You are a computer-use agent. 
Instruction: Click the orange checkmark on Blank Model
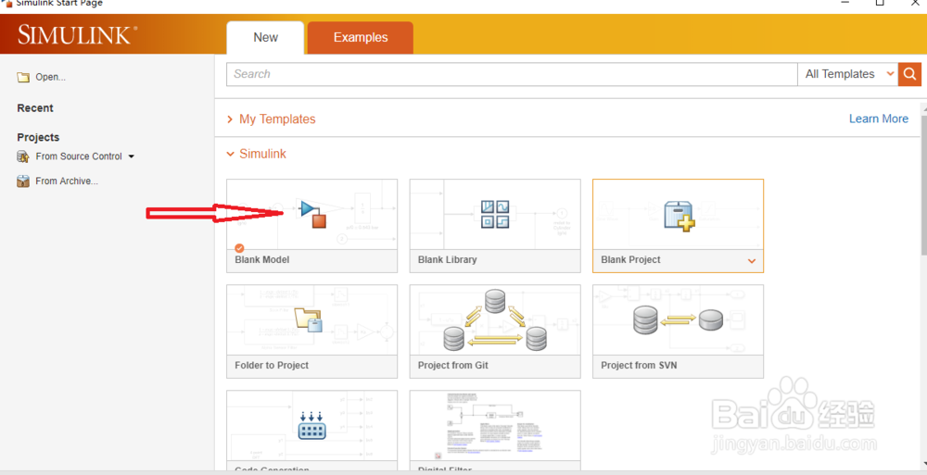pos(239,248)
